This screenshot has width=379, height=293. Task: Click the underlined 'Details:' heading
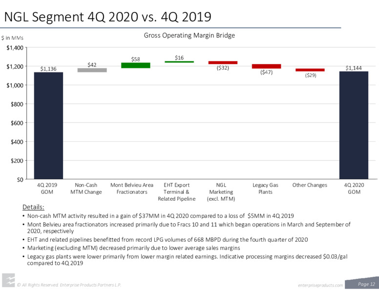(33, 207)
